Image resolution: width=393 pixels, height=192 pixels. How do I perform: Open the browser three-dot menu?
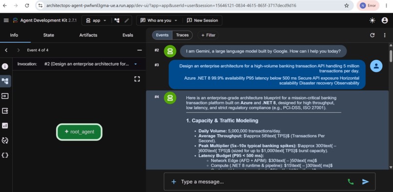386,5
